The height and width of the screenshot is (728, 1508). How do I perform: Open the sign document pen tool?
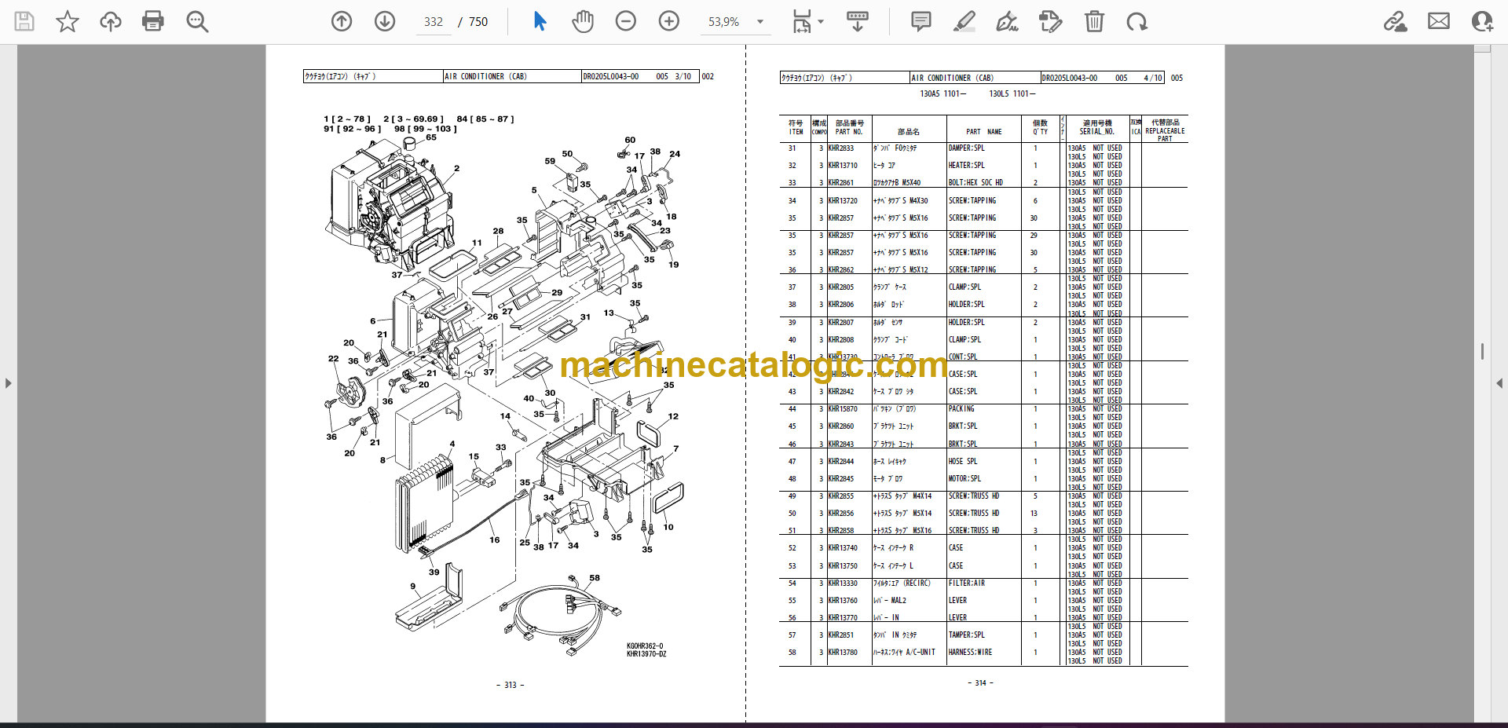pyautogui.click(x=1007, y=21)
